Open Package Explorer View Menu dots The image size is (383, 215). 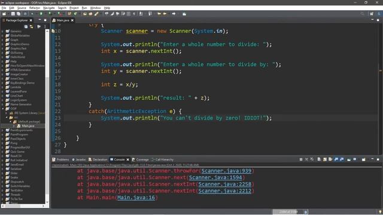click(45, 26)
